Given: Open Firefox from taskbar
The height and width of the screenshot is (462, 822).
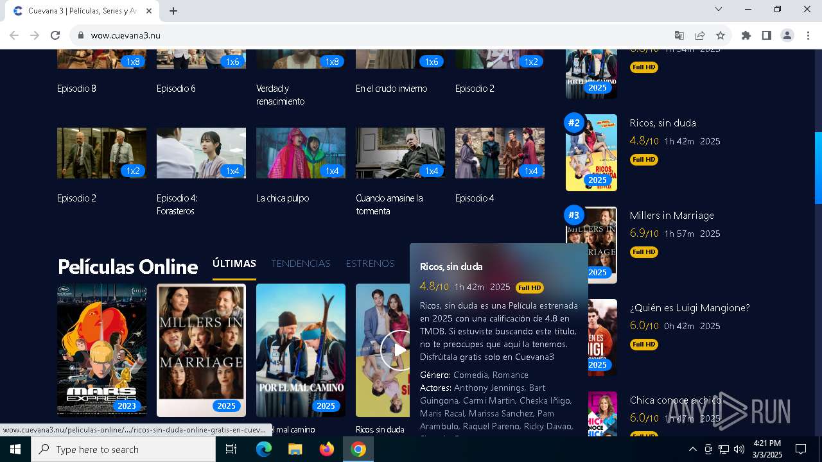Looking at the screenshot, I should coord(327,449).
